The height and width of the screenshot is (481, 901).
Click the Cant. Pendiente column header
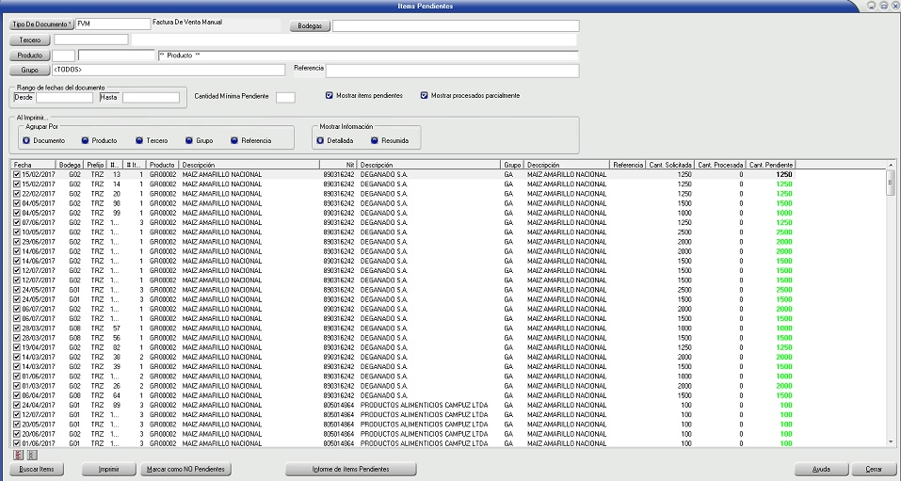(x=770, y=165)
